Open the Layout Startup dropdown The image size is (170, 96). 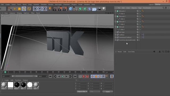point(162,5)
